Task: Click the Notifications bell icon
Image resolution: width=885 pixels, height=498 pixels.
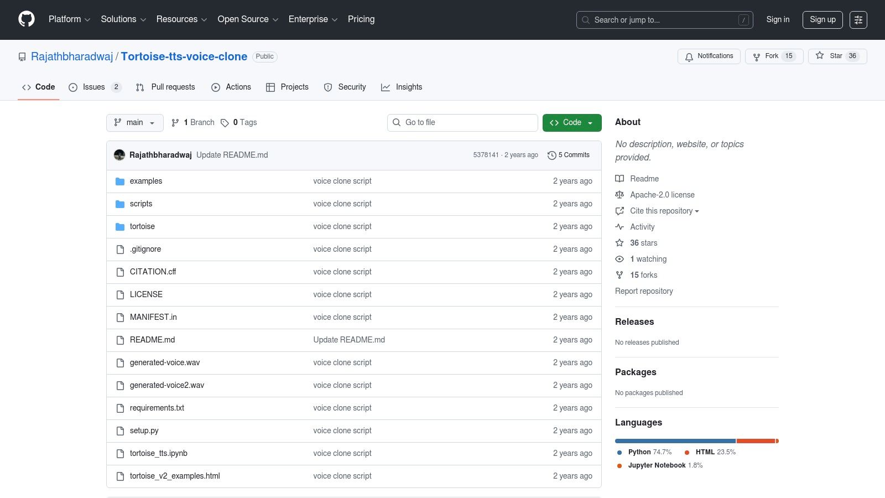Action: pyautogui.click(x=689, y=56)
